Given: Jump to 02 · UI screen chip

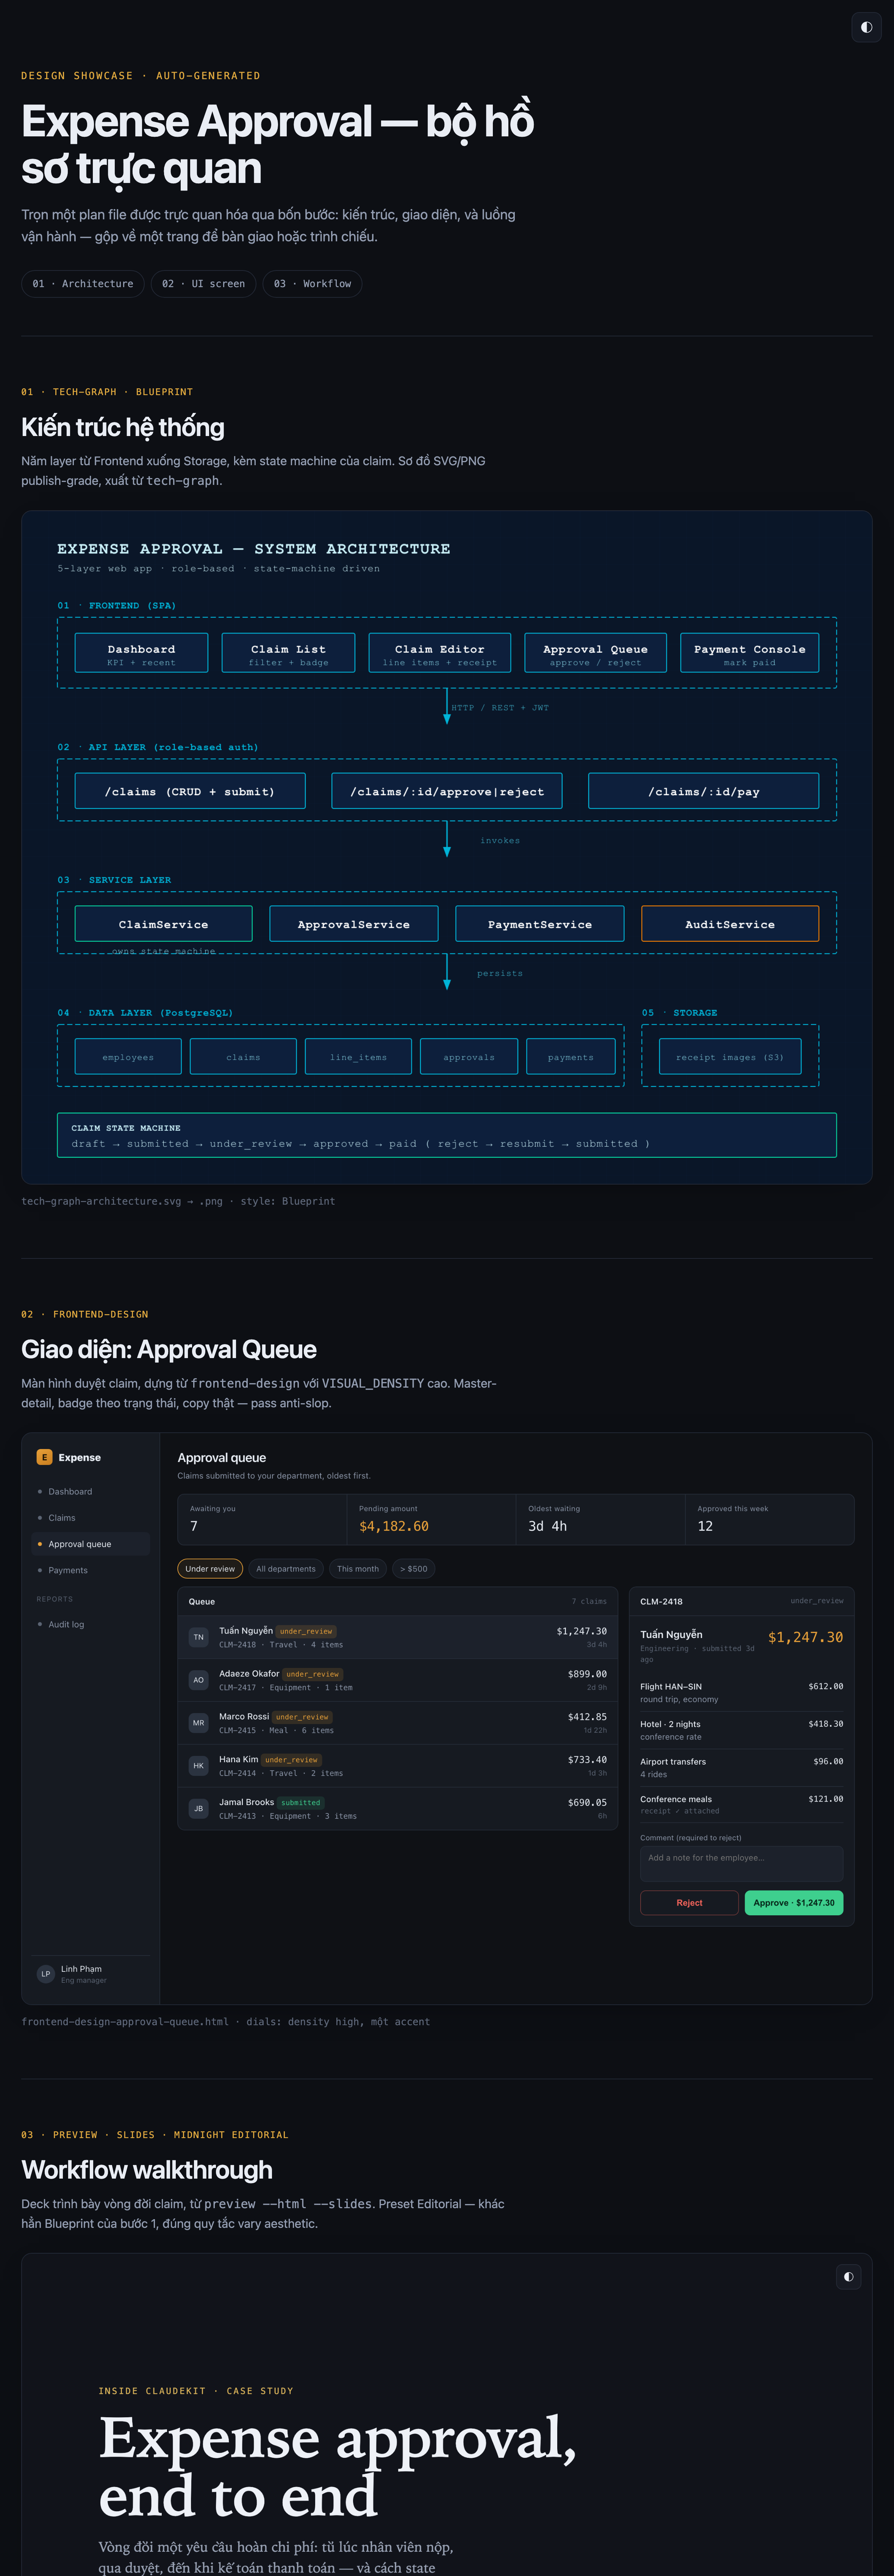Looking at the screenshot, I should [203, 284].
